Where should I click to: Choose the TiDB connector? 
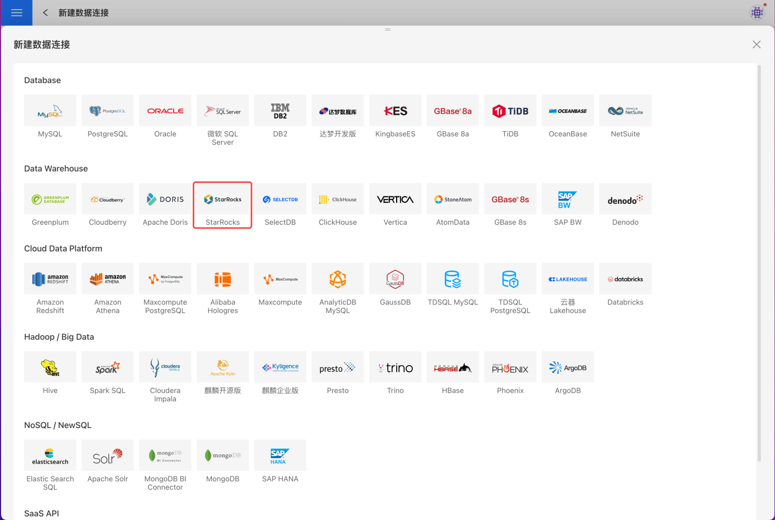[x=510, y=111]
